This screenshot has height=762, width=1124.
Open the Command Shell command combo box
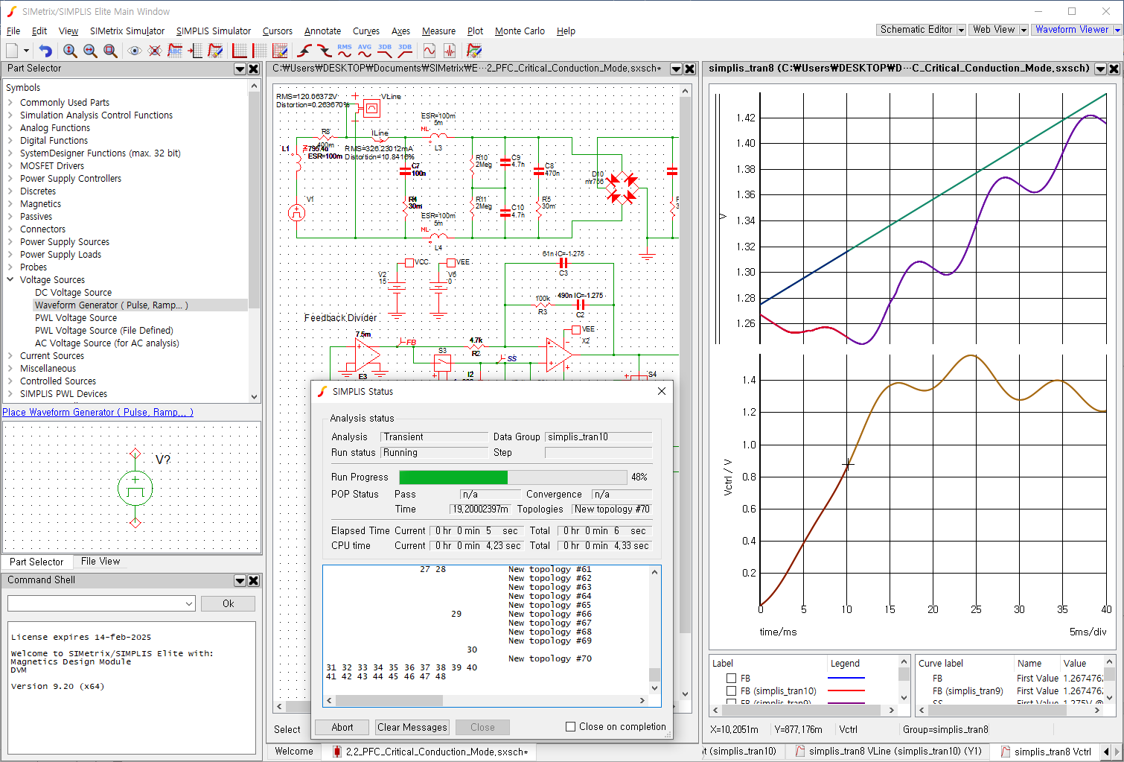tap(101, 603)
